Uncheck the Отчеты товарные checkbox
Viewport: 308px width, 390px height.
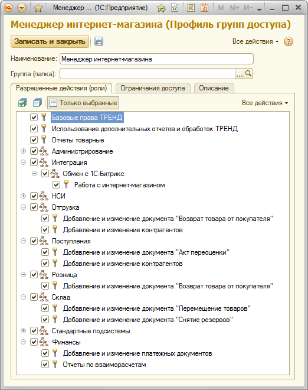pyautogui.click(x=34, y=140)
